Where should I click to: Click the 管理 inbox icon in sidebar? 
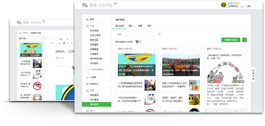tap(87, 90)
